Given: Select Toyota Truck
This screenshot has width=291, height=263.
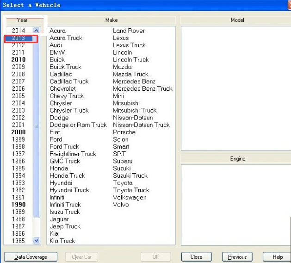Looking at the screenshot, I should [x=131, y=190].
